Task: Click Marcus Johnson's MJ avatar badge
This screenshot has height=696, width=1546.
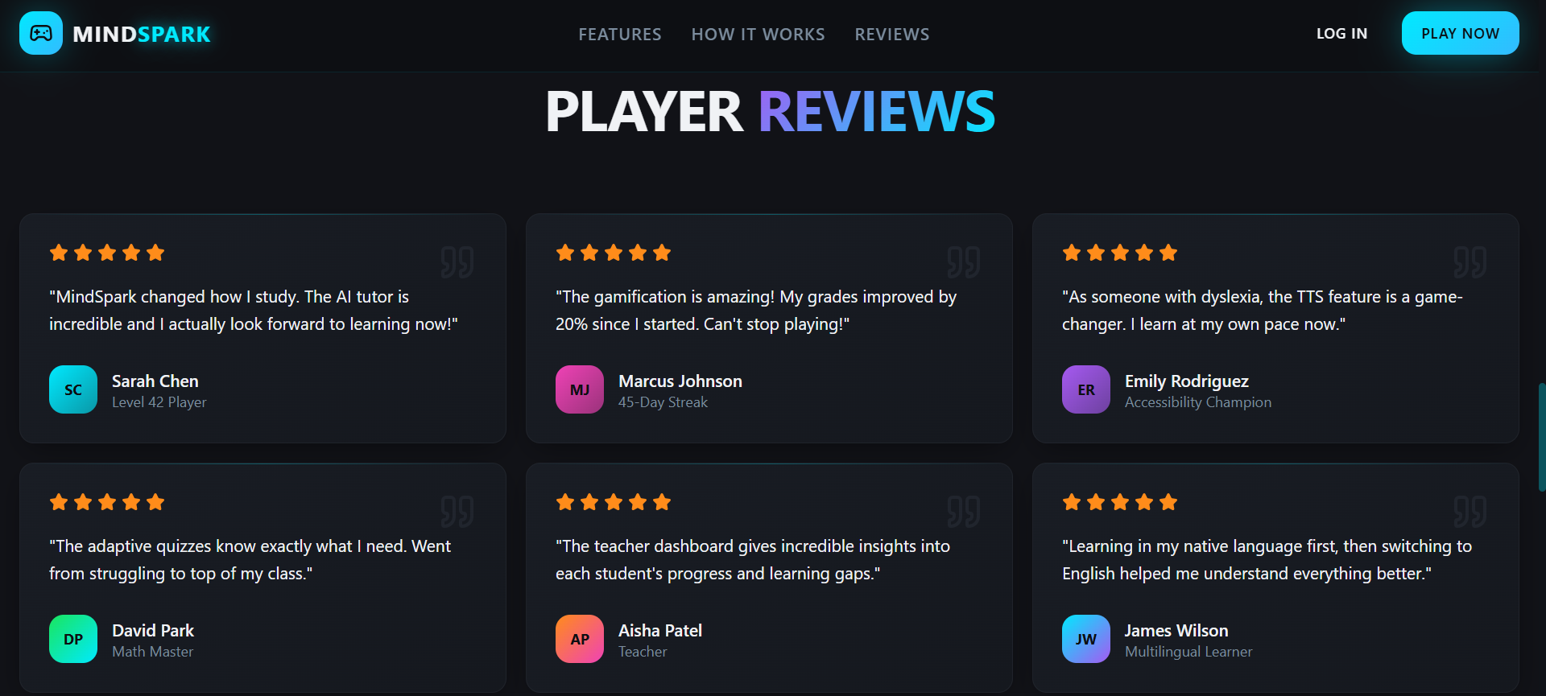Action: (x=580, y=389)
